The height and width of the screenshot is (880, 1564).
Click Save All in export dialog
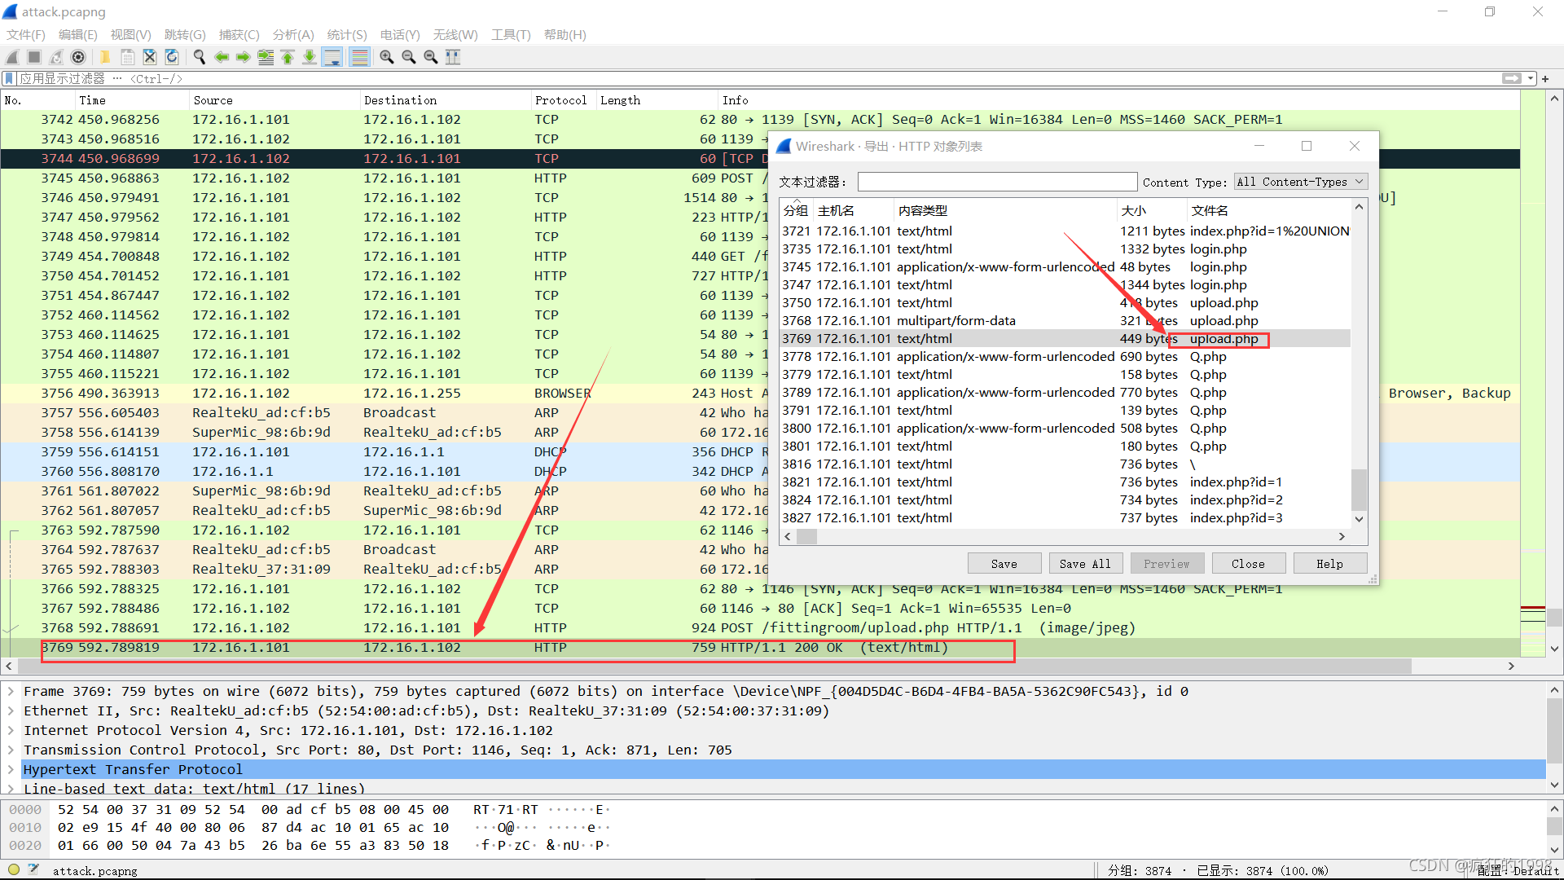coord(1085,564)
